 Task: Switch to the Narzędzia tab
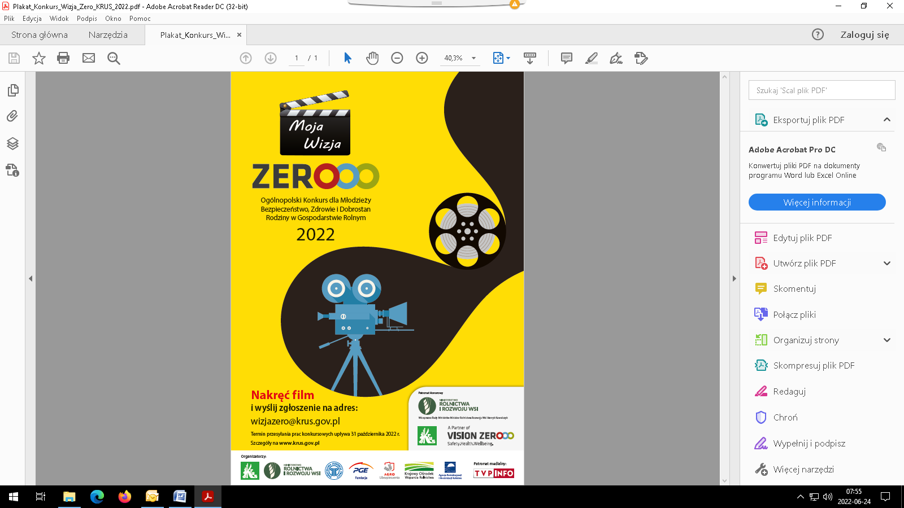(x=108, y=35)
